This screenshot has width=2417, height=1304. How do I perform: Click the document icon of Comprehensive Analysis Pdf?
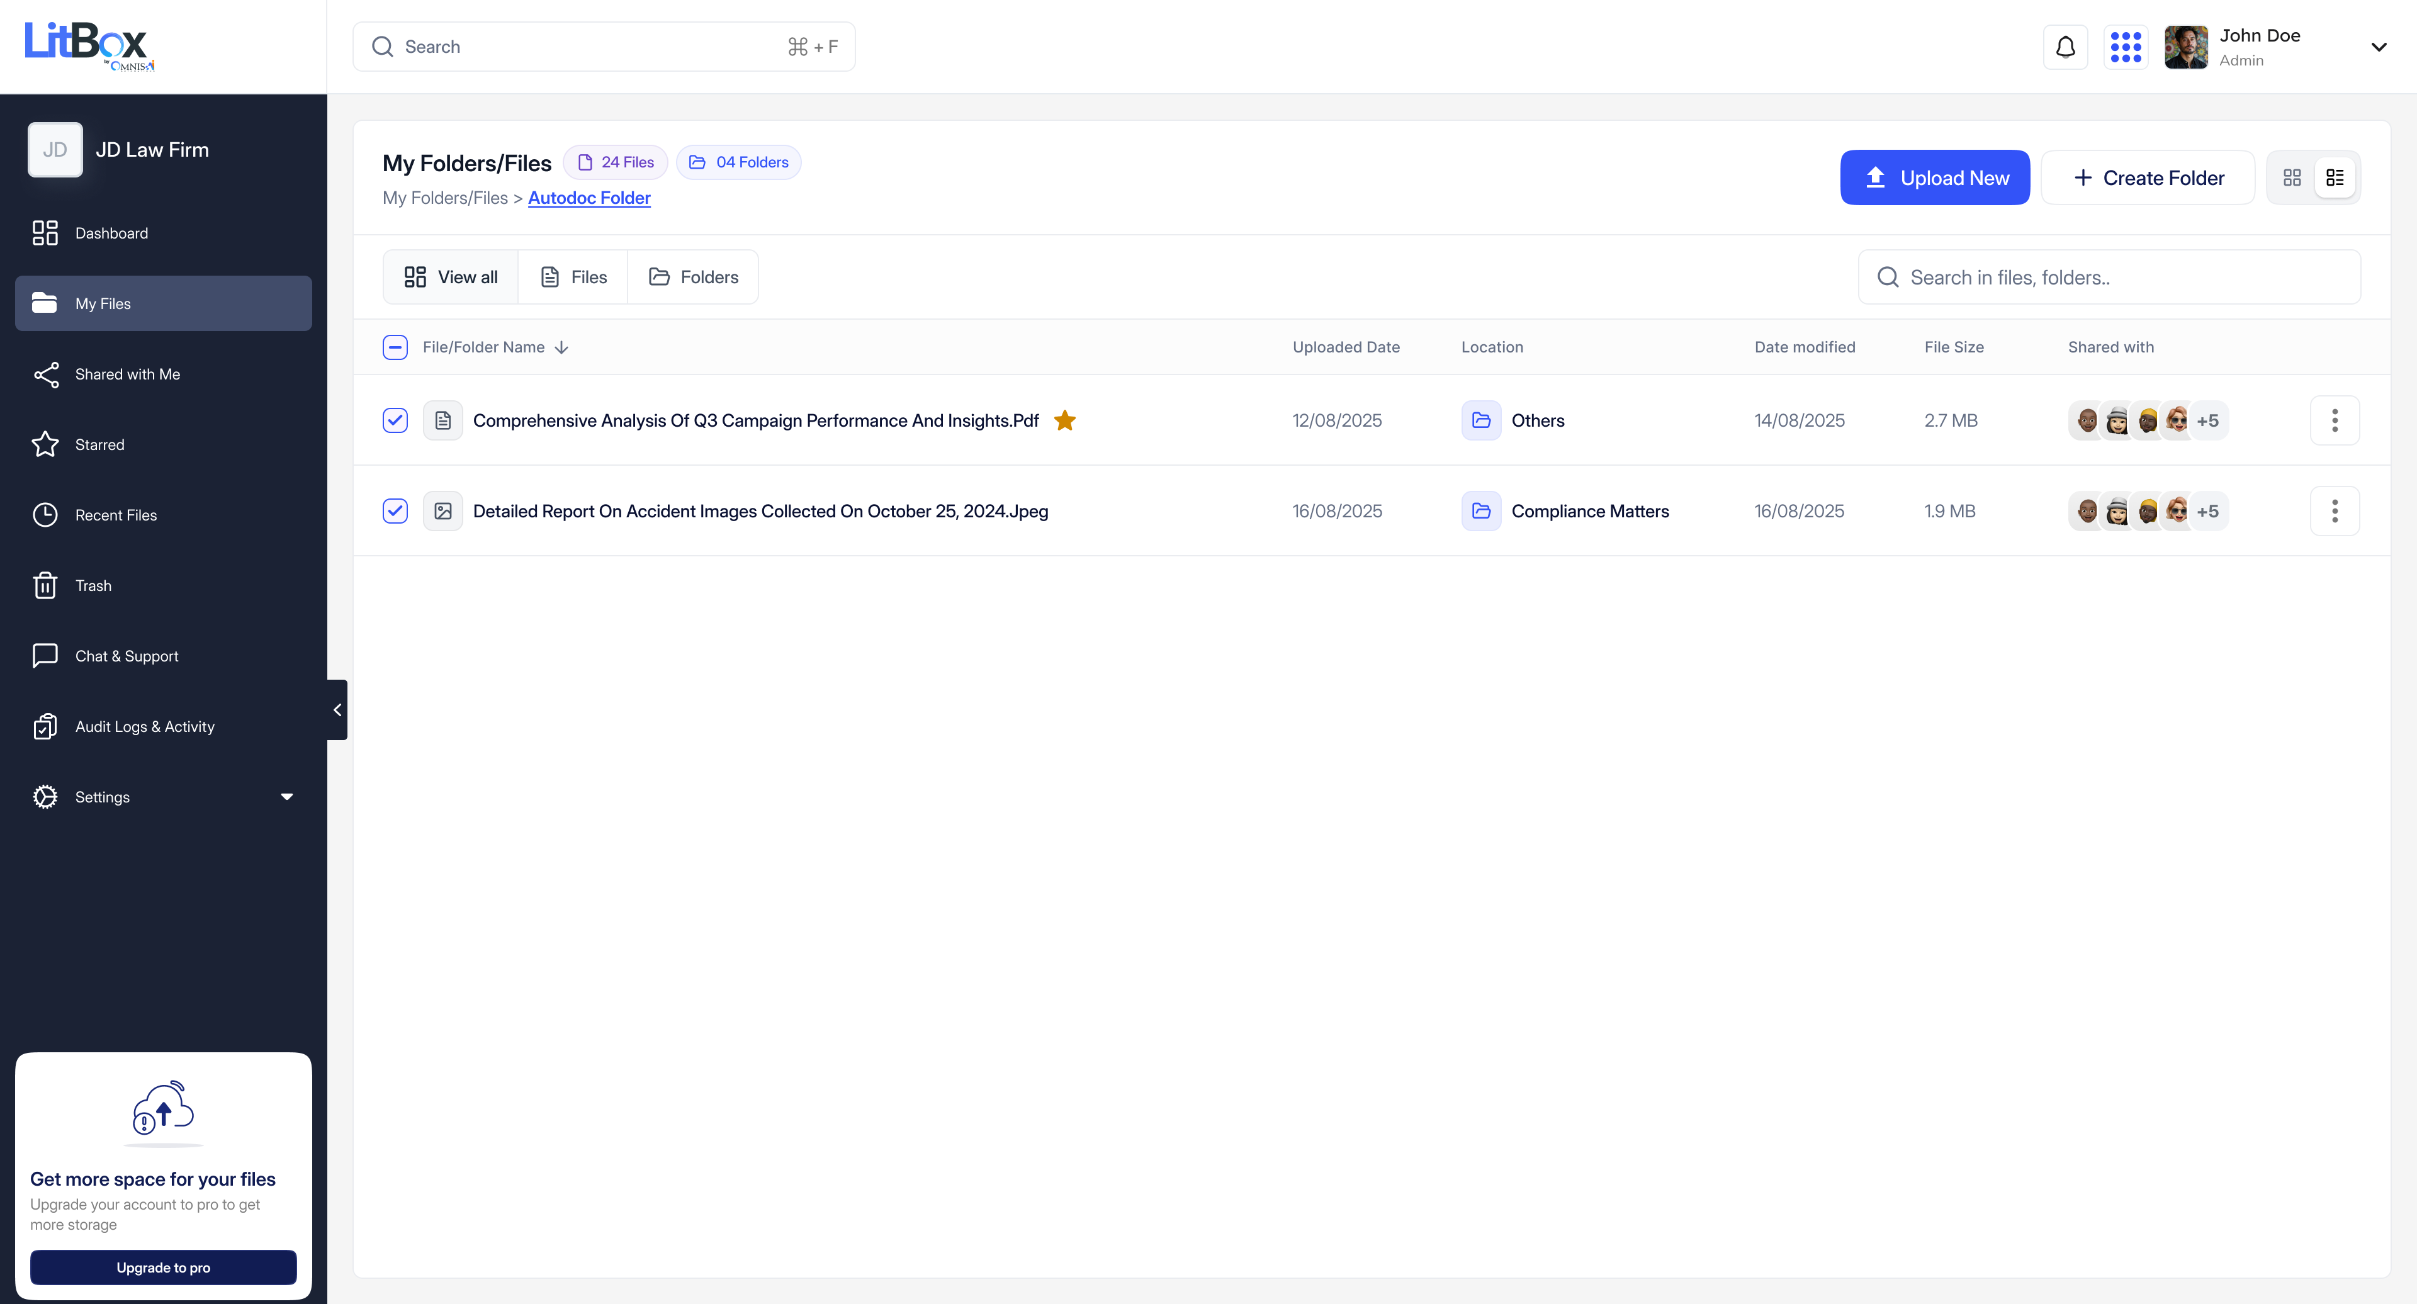click(x=443, y=420)
